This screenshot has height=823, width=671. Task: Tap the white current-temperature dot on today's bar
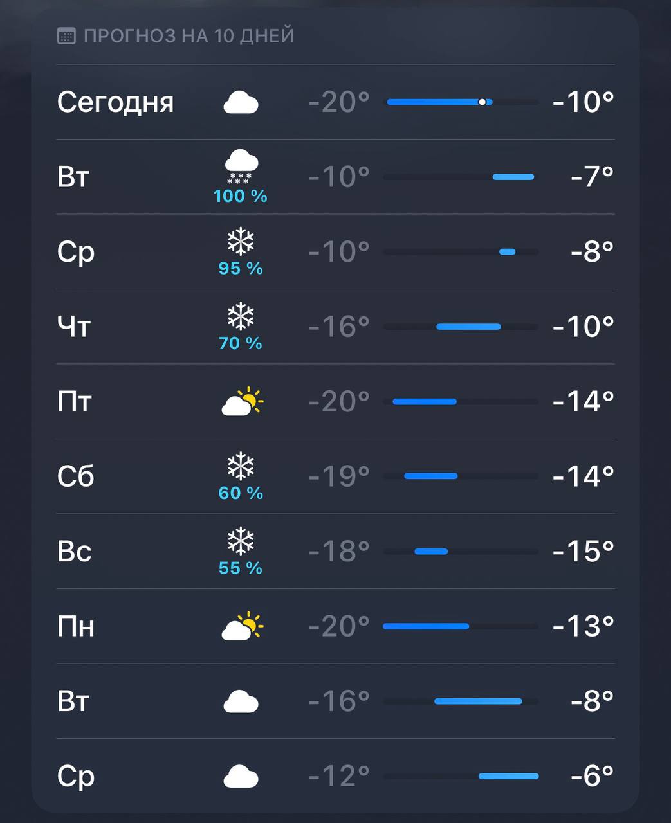tap(483, 102)
